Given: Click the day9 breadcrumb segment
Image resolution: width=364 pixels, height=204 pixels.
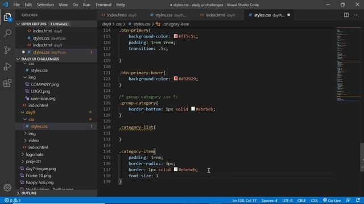Looking at the screenshot, I should (106, 24).
